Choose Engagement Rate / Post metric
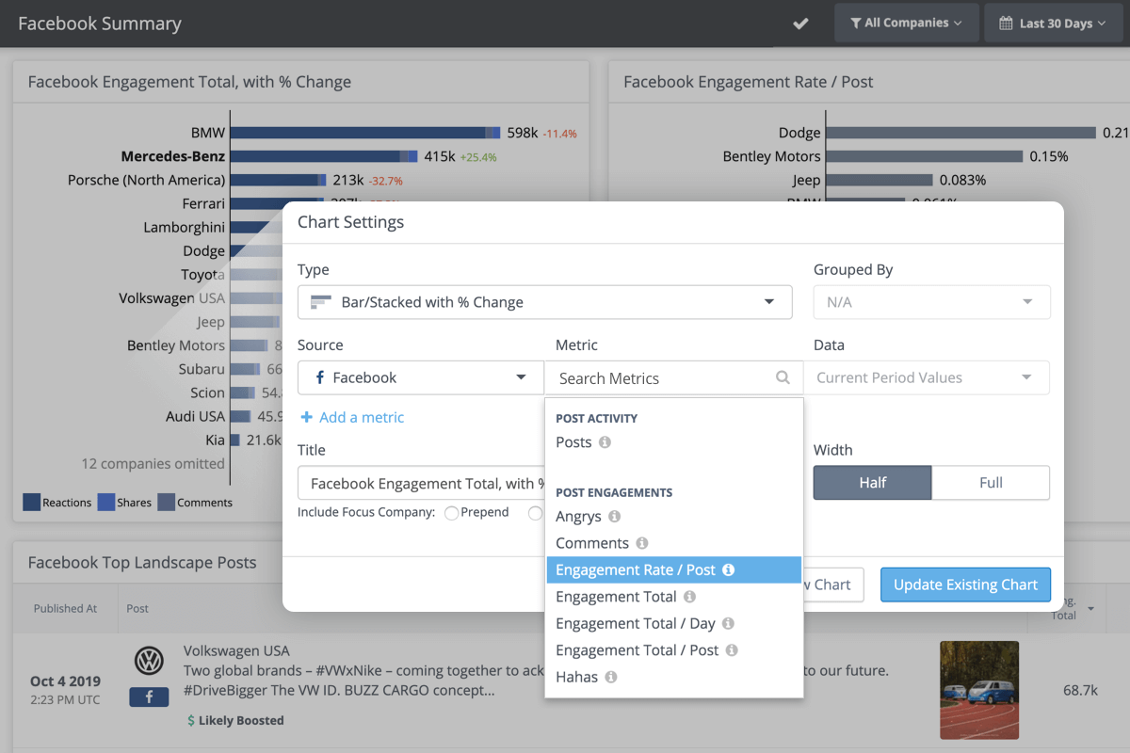The width and height of the screenshot is (1130, 753). pyautogui.click(x=636, y=569)
